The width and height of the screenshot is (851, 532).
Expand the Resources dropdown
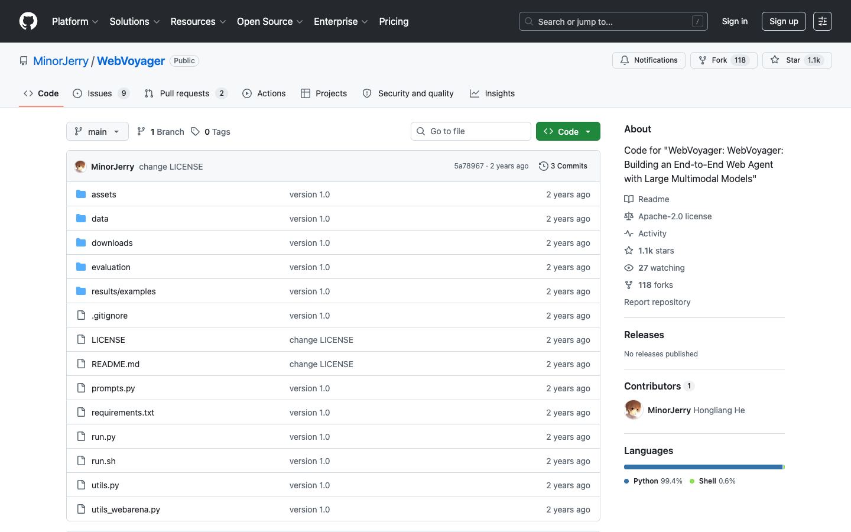(x=198, y=21)
